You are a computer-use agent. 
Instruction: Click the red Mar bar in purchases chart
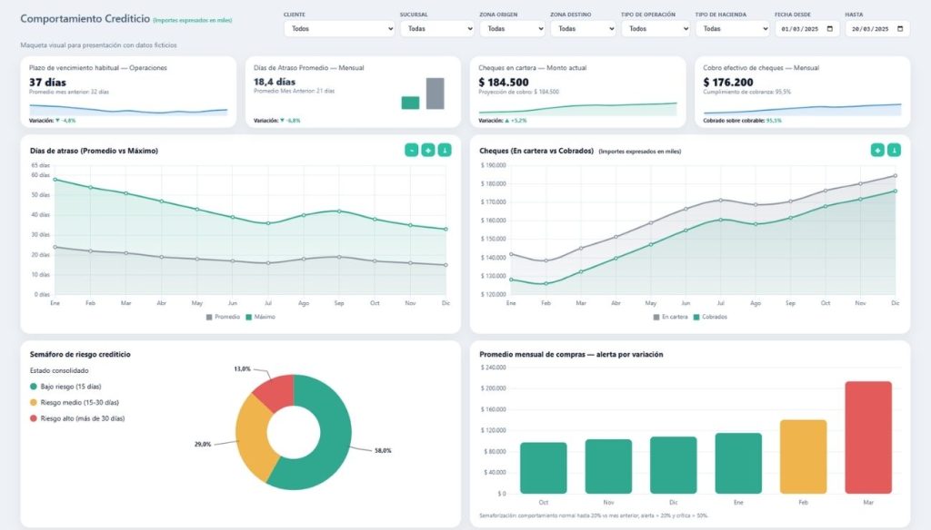(x=867, y=437)
